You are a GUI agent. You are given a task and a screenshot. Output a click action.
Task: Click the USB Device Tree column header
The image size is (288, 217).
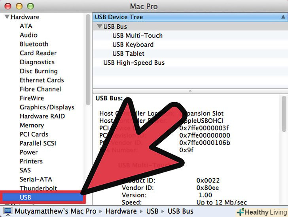(x=190, y=17)
